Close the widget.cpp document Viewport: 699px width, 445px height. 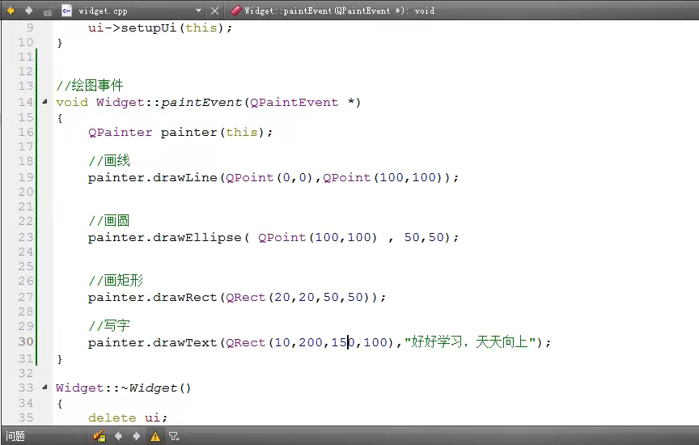(x=215, y=11)
